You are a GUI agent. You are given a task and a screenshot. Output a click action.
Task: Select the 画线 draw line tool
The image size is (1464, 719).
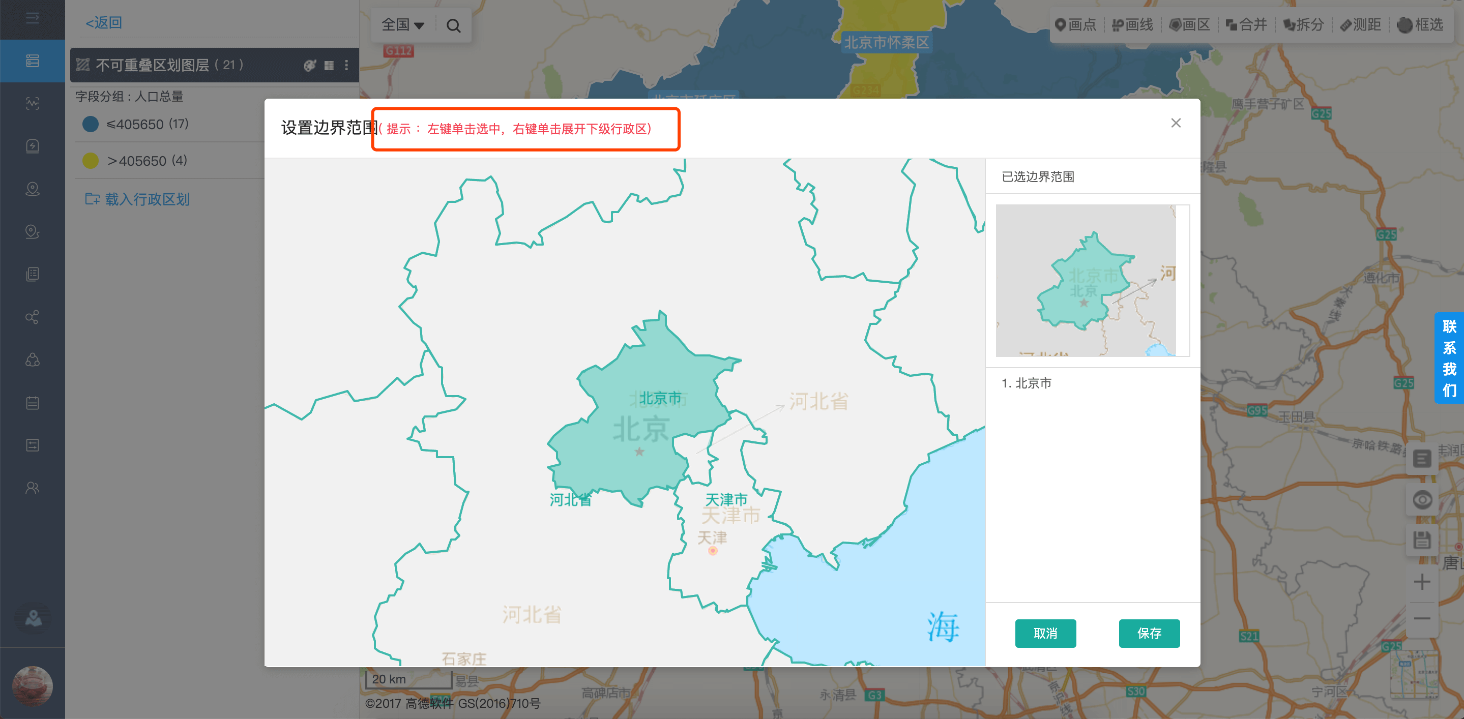[x=1132, y=24]
